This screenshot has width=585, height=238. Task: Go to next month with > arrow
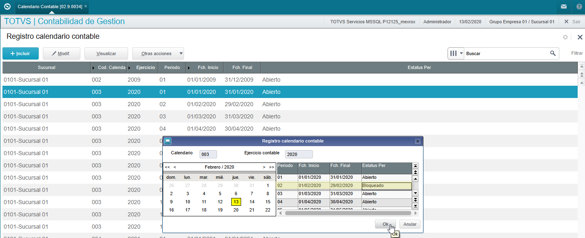tap(264, 167)
